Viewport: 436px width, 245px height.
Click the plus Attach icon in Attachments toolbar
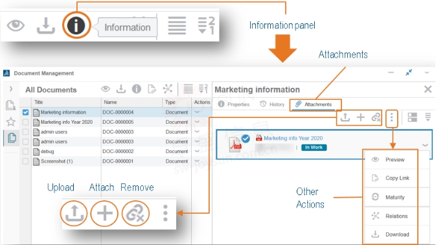(x=361, y=117)
